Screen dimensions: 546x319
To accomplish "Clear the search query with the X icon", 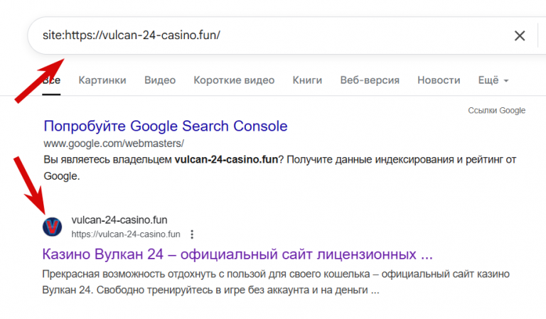I will point(520,36).
